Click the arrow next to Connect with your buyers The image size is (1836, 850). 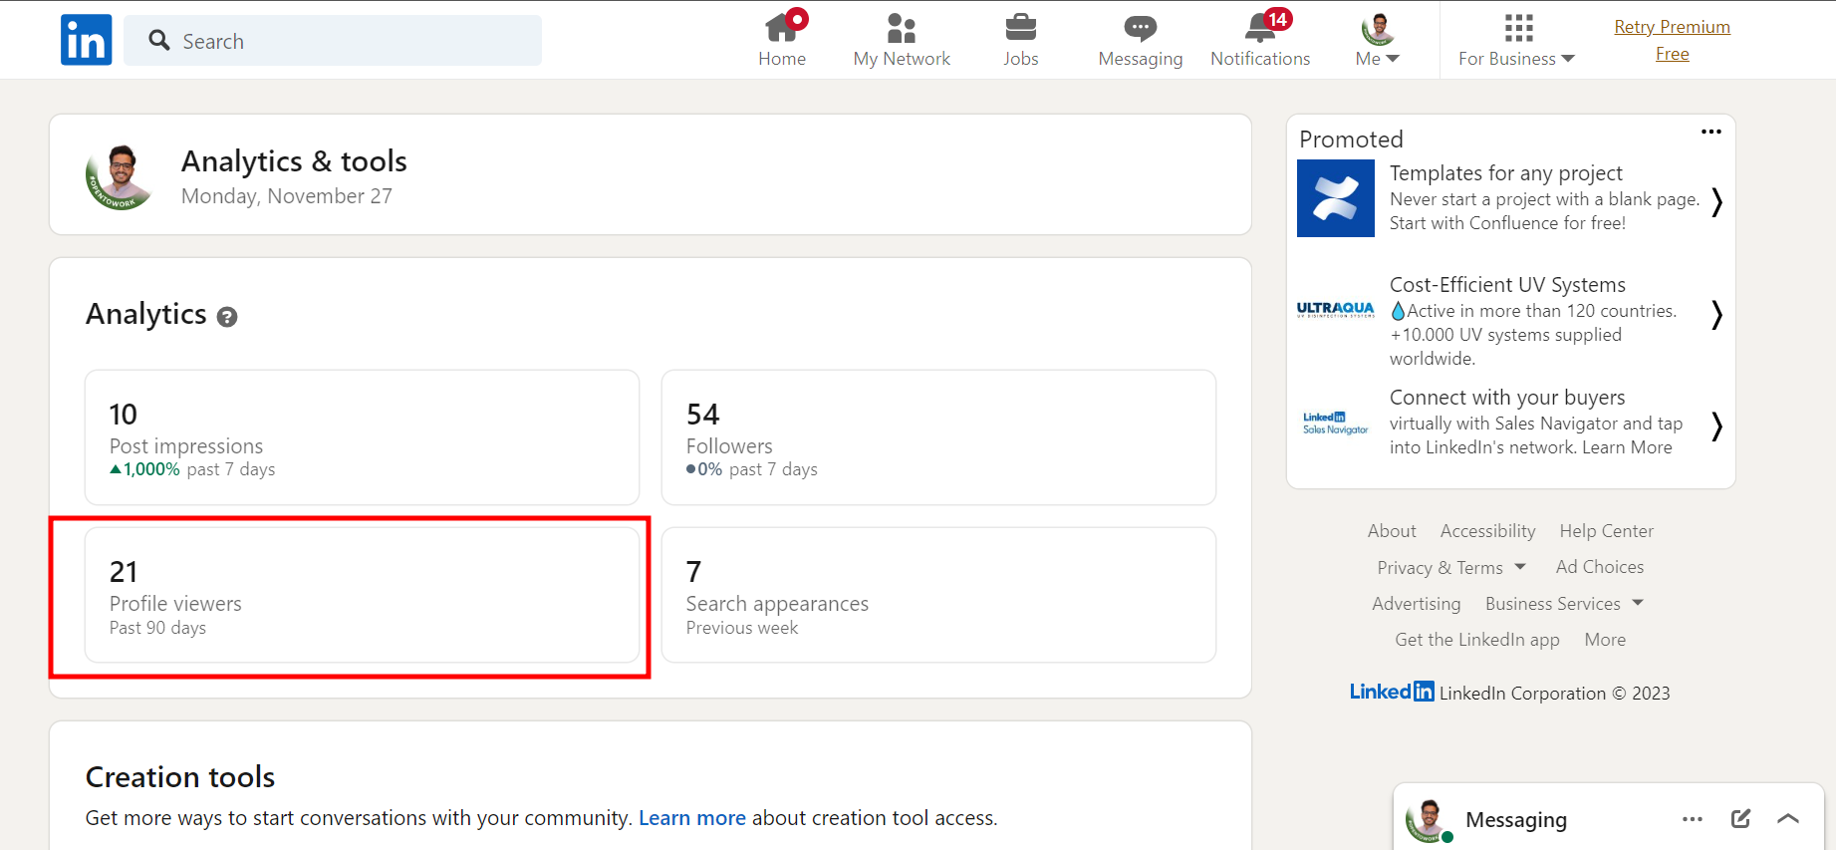(1716, 425)
